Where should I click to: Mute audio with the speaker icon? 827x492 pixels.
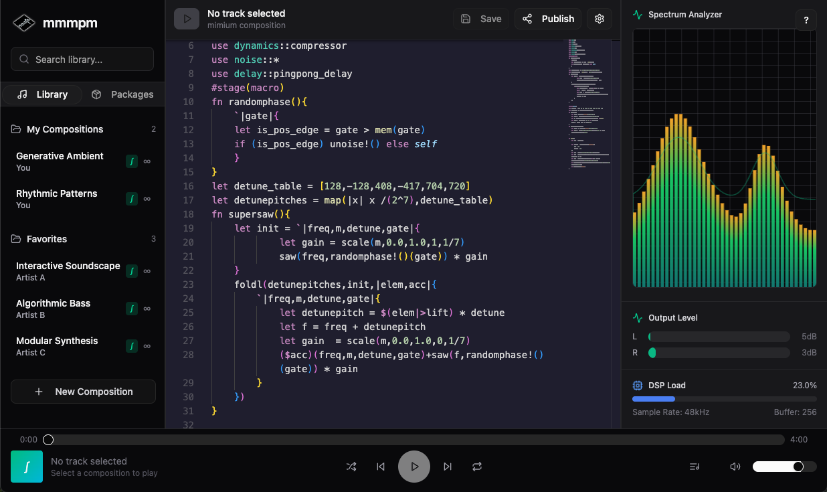[x=735, y=467]
